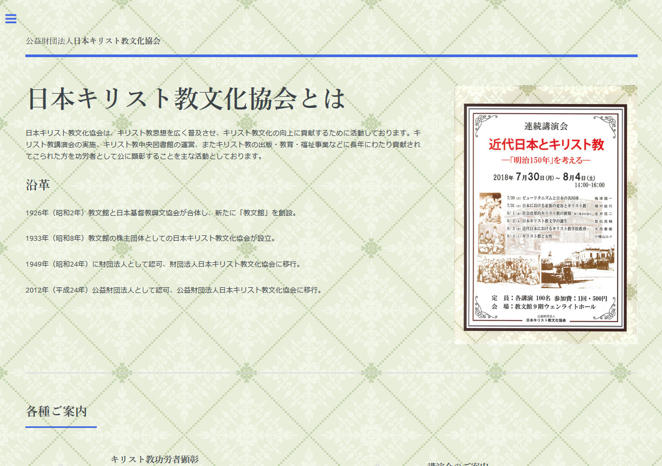Click the 各種ご案内 section heading
The height and width of the screenshot is (466, 662).
(x=57, y=411)
